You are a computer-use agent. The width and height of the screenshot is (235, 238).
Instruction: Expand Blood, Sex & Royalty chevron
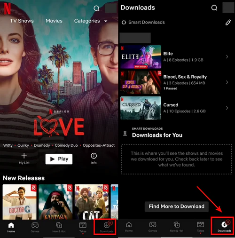227,82
